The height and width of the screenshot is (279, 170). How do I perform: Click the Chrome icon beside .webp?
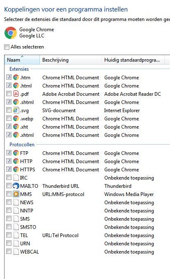tap(16, 118)
